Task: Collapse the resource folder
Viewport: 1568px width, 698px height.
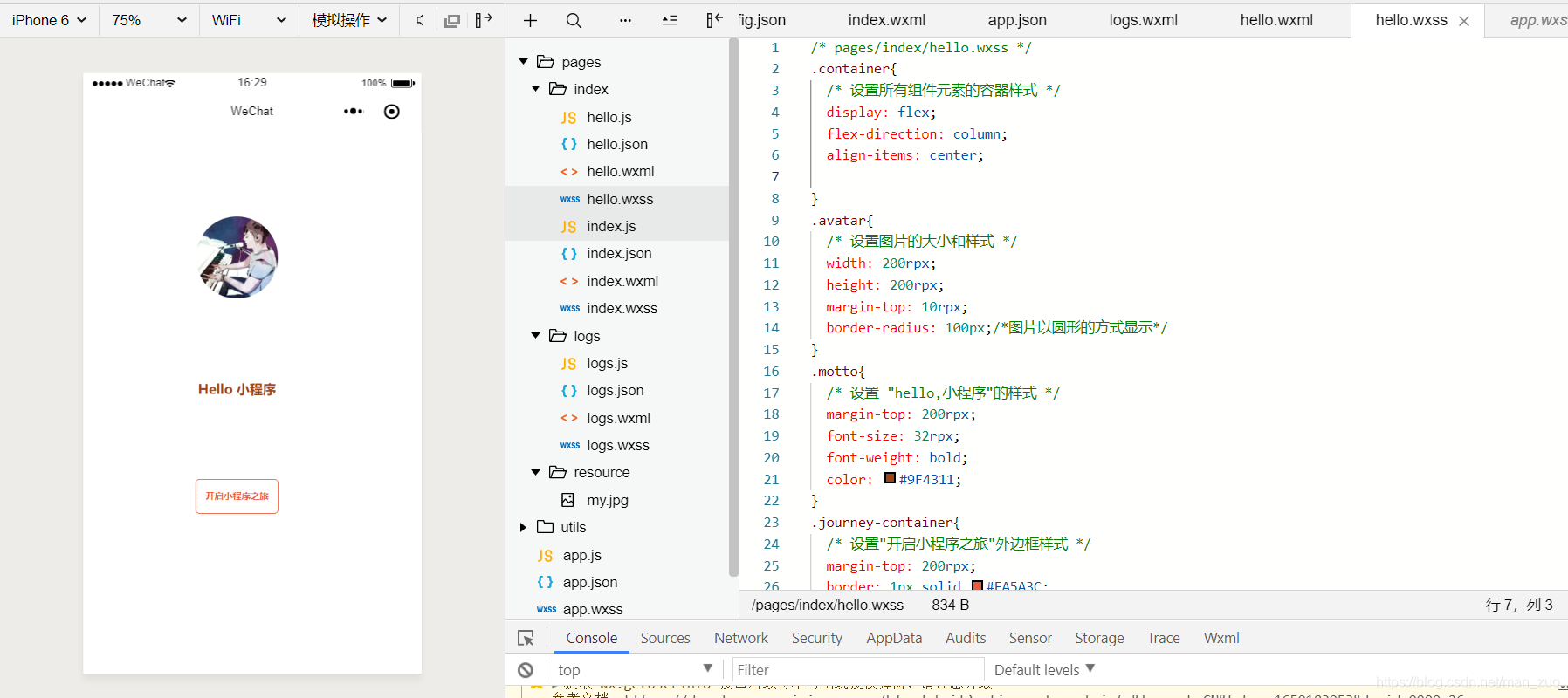Action: [x=536, y=472]
